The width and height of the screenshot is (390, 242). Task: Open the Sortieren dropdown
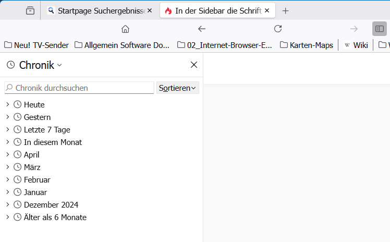pyautogui.click(x=178, y=88)
